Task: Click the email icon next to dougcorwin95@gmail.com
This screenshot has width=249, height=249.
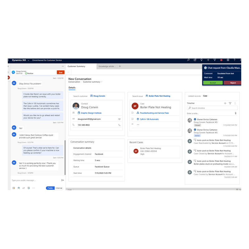Action: 119,119
